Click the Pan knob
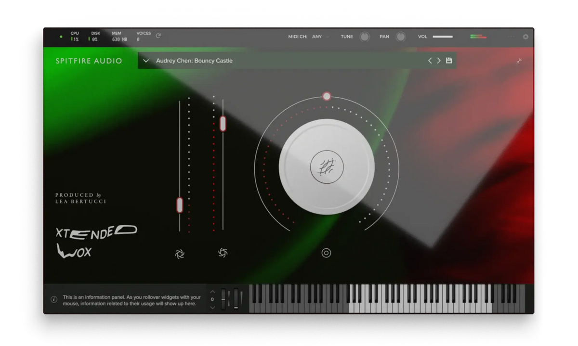The width and height of the screenshot is (578, 346). pos(400,37)
